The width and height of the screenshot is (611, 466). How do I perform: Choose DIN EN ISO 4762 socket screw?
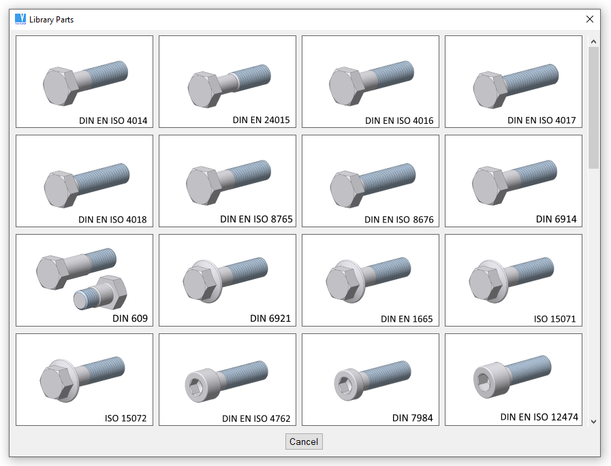pyautogui.click(x=228, y=380)
